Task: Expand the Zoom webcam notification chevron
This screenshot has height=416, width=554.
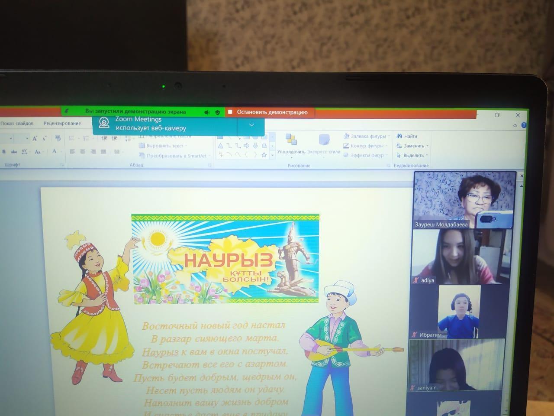Action: pyautogui.click(x=251, y=125)
